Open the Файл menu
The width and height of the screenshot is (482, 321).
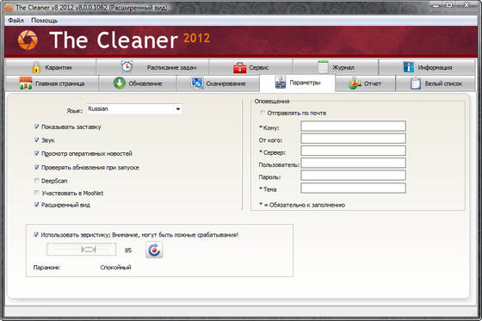tap(16, 21)
